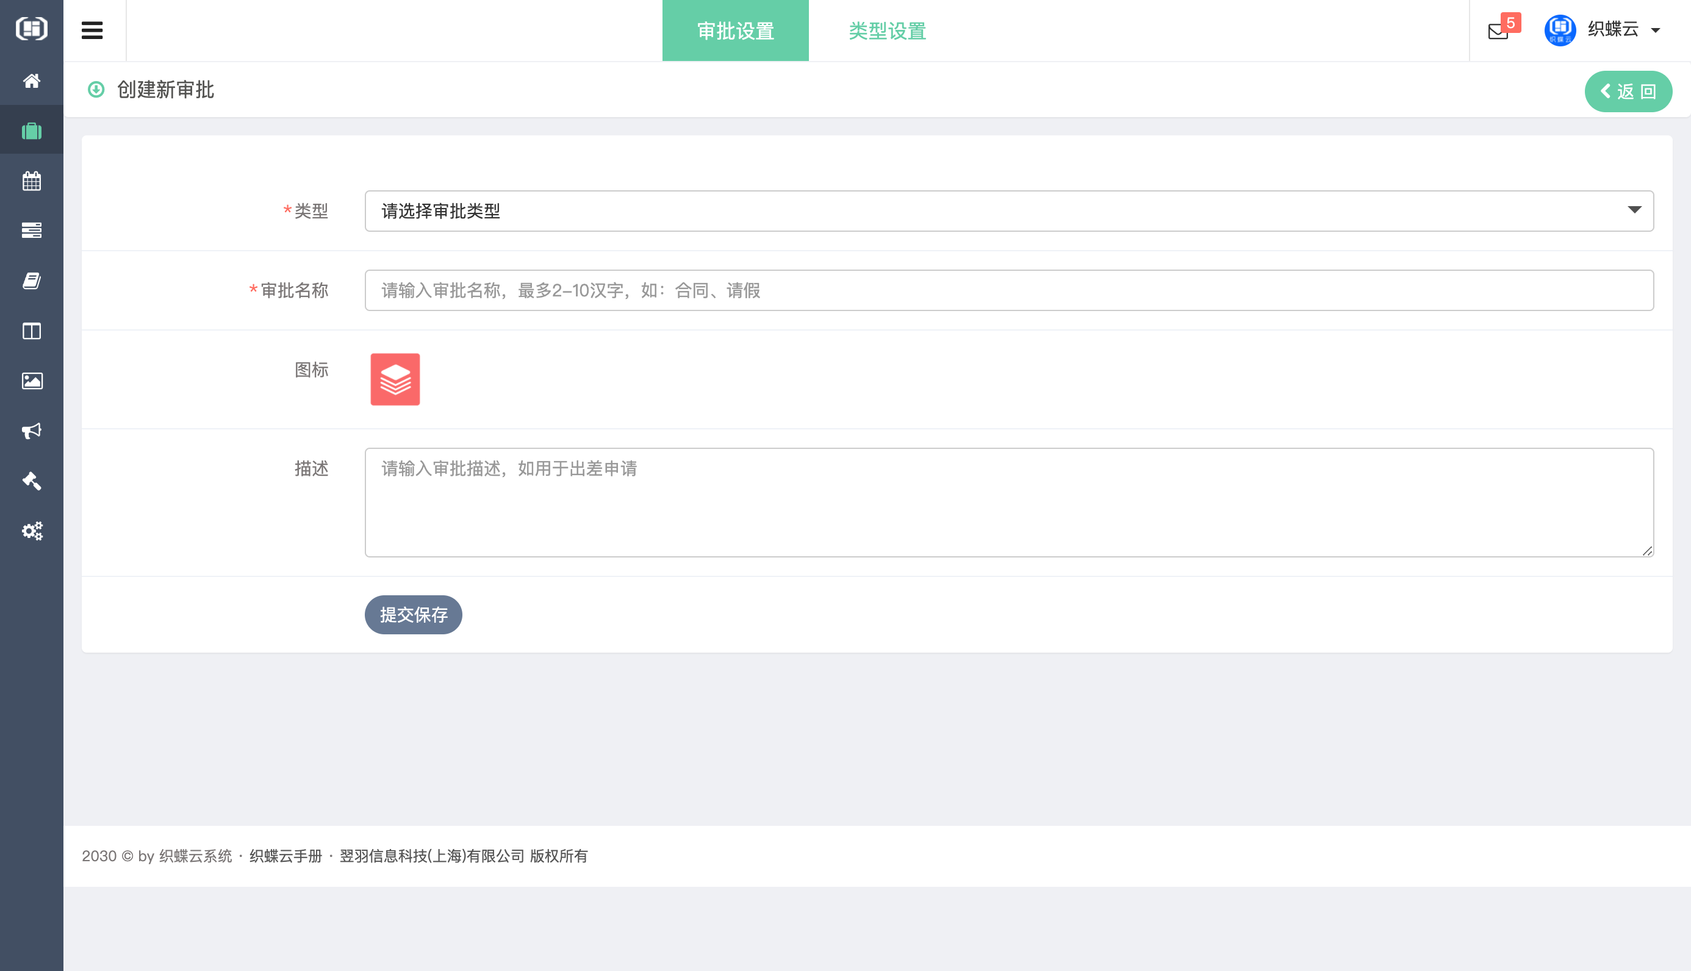Select the 审批设置 tab

pyautogui.click(x=735, y=30)
